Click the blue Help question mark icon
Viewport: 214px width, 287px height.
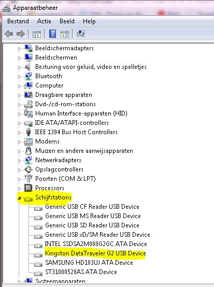point(52,34)
